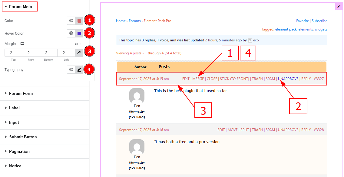Image resolution: width=344 pixels, height=177 pixels.
Task: Open the px unit dropdown for Margin
Action: 78,44
